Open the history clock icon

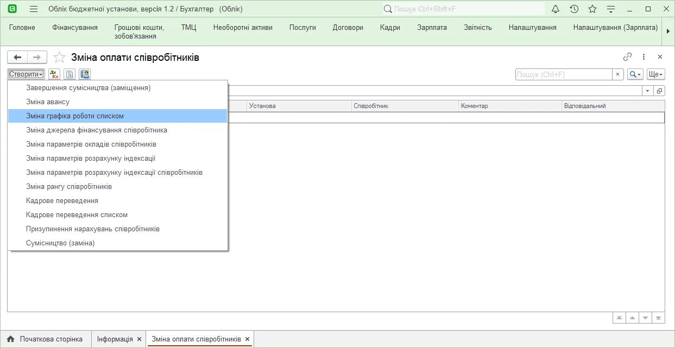[x=574, y=9]
